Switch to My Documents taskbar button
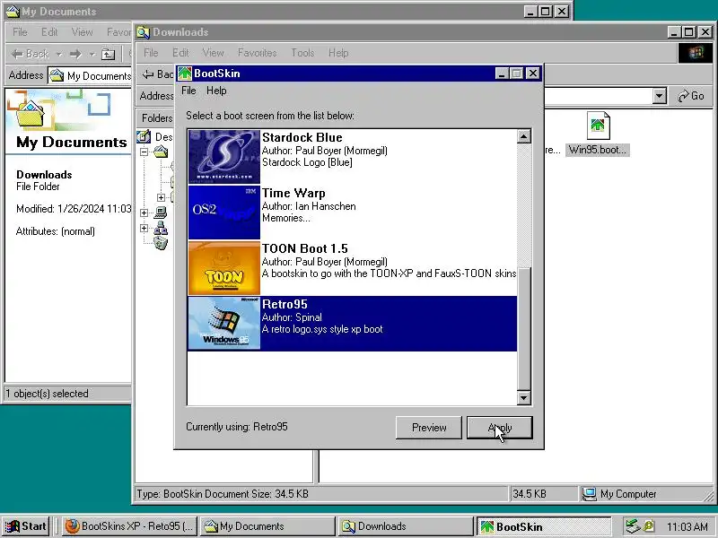This screenshot has height=538, width=718. (x=268, y=526)
